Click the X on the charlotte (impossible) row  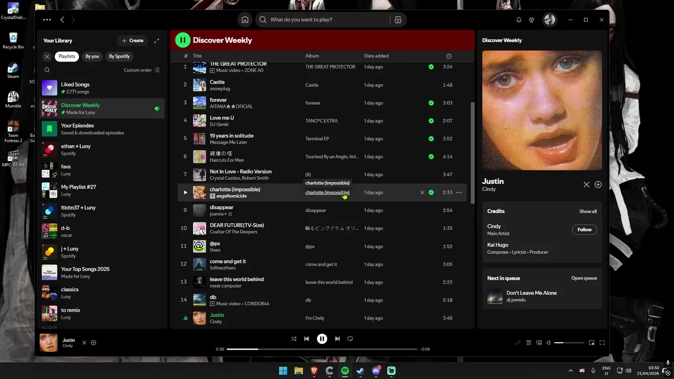(422, 193)
